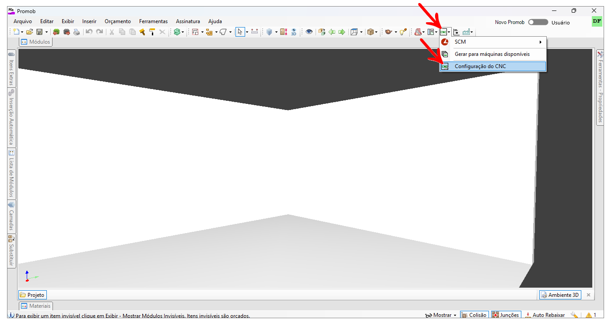Open the Mostrar dropdown

[441, 315]
